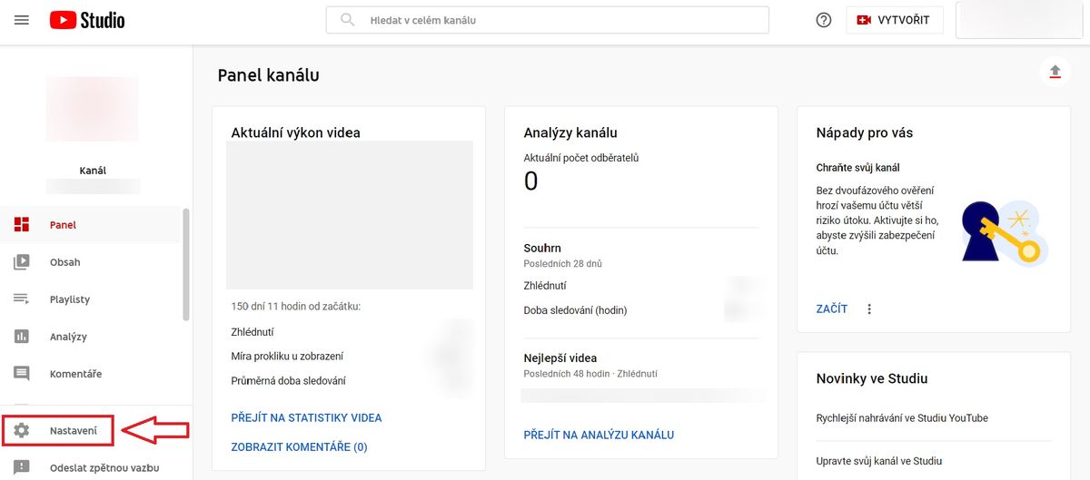Click the Panel dashboard icon
Screen dimensions: 1090x480
point(22,225)
